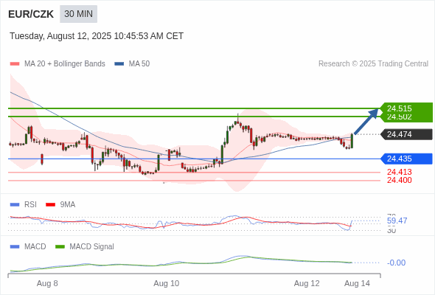Click the latest green candlestick near 24.474
Image resolution: width=435 pixels, height=295 pixels.
click(x=352, y=141)
